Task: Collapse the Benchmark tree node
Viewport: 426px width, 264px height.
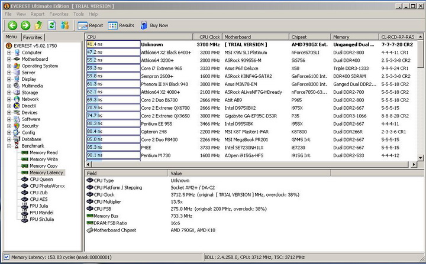Action: [9, 146]
